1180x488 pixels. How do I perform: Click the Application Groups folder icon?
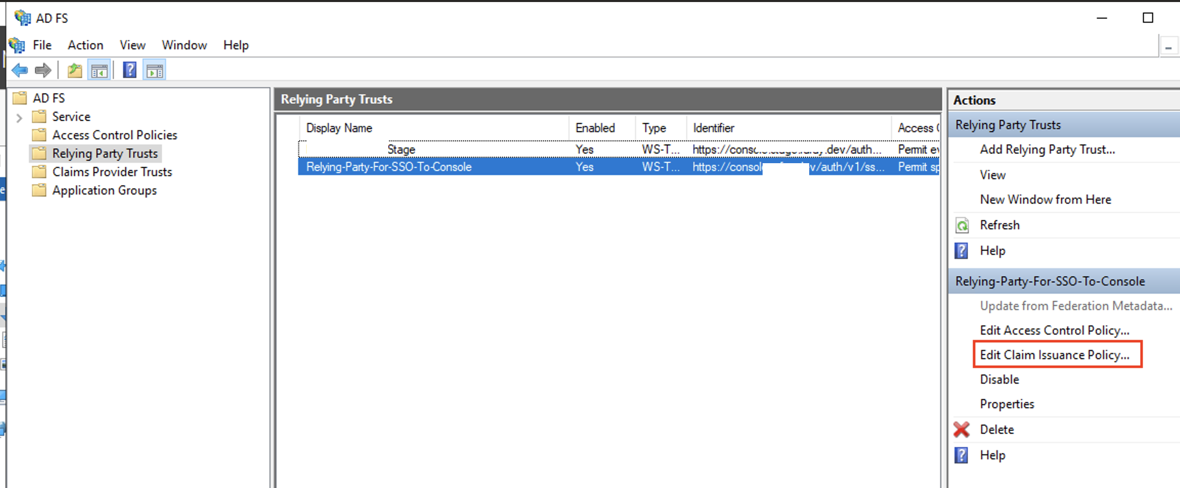pyautogui.click(x=39, y=190)
